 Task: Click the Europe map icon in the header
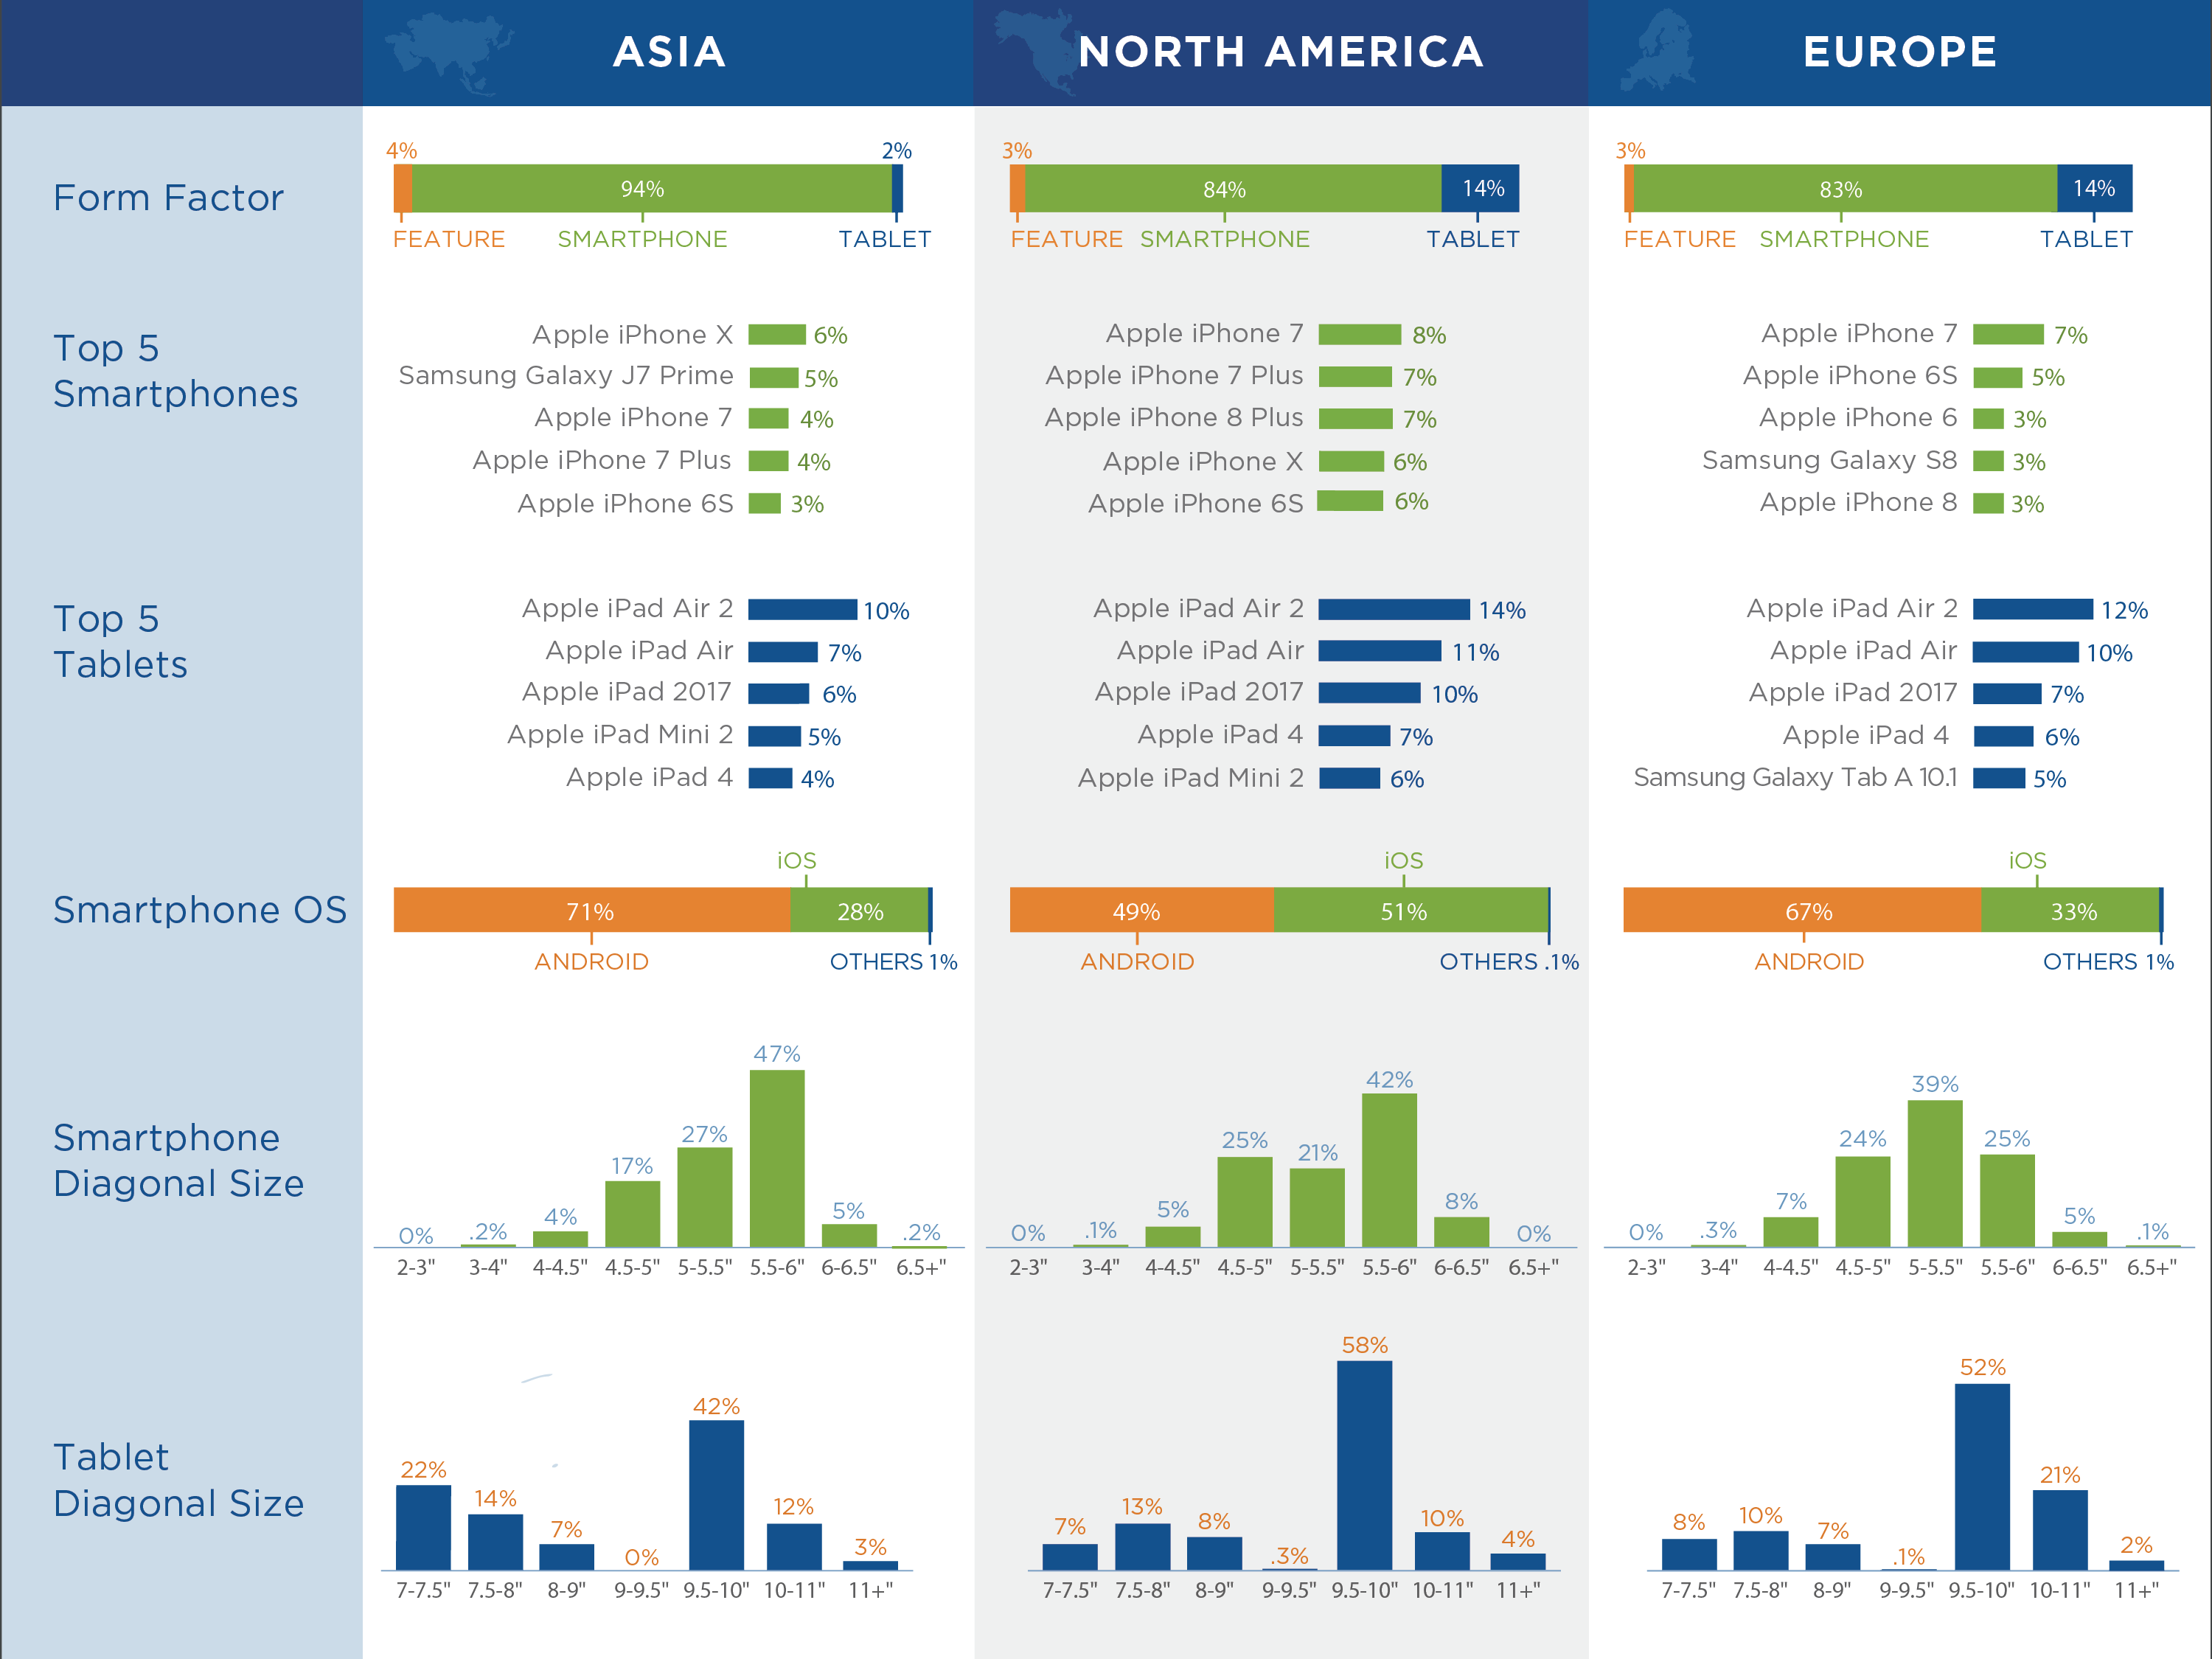coord(1658,50)
